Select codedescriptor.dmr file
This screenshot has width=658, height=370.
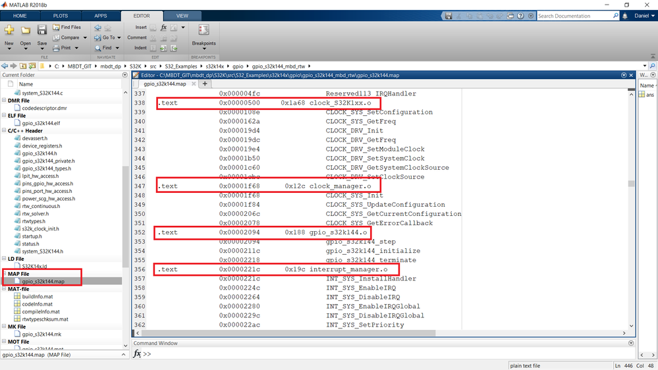[x=45, y=108]
